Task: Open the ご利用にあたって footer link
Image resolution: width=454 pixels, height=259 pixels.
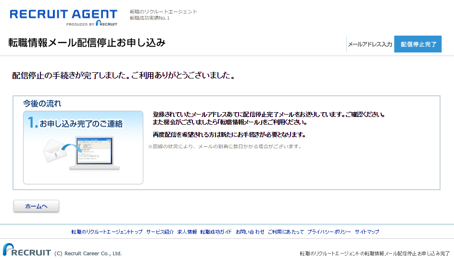Action: tap(286, 232)
